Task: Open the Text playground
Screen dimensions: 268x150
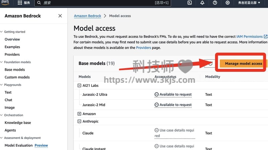Action: pyautogui.click(x=8, y=93)
